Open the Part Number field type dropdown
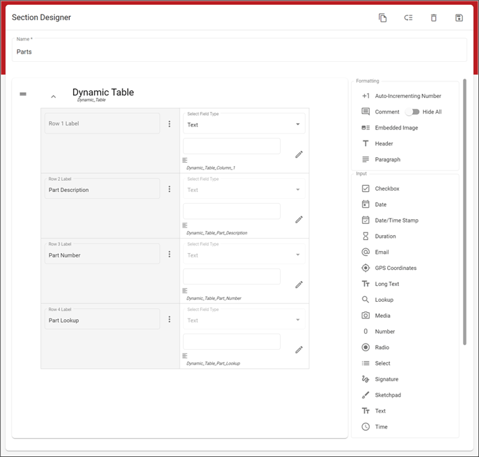The width and height of the screenshot is (479, 457). [244, 254]
